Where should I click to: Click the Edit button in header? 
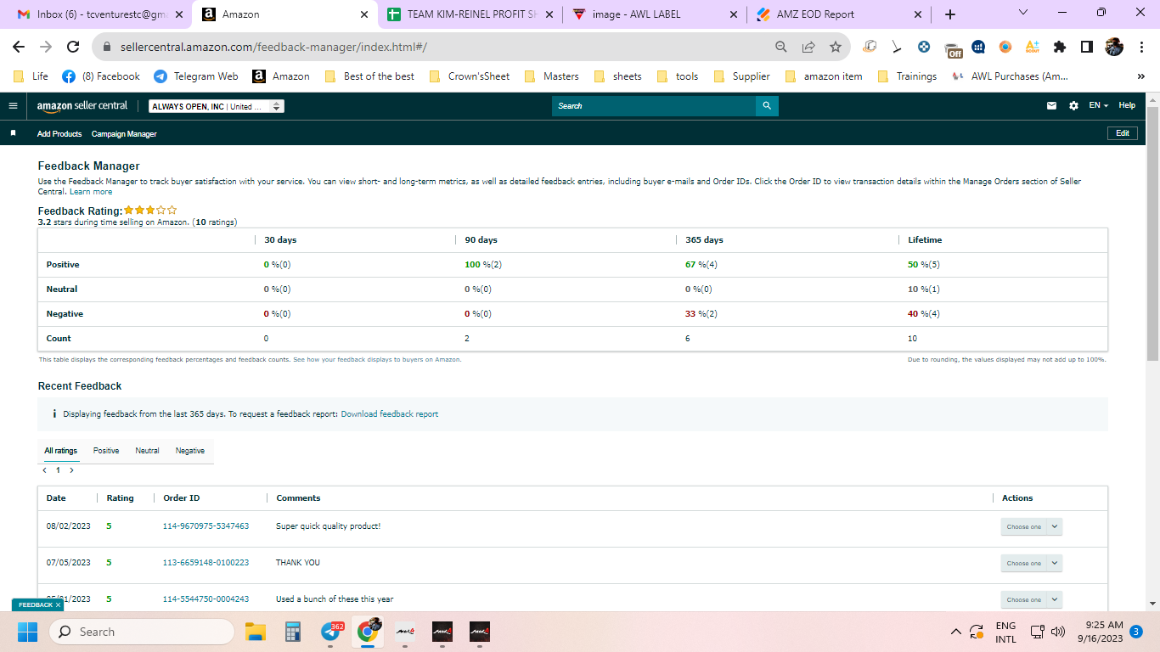pos(1122,133)
